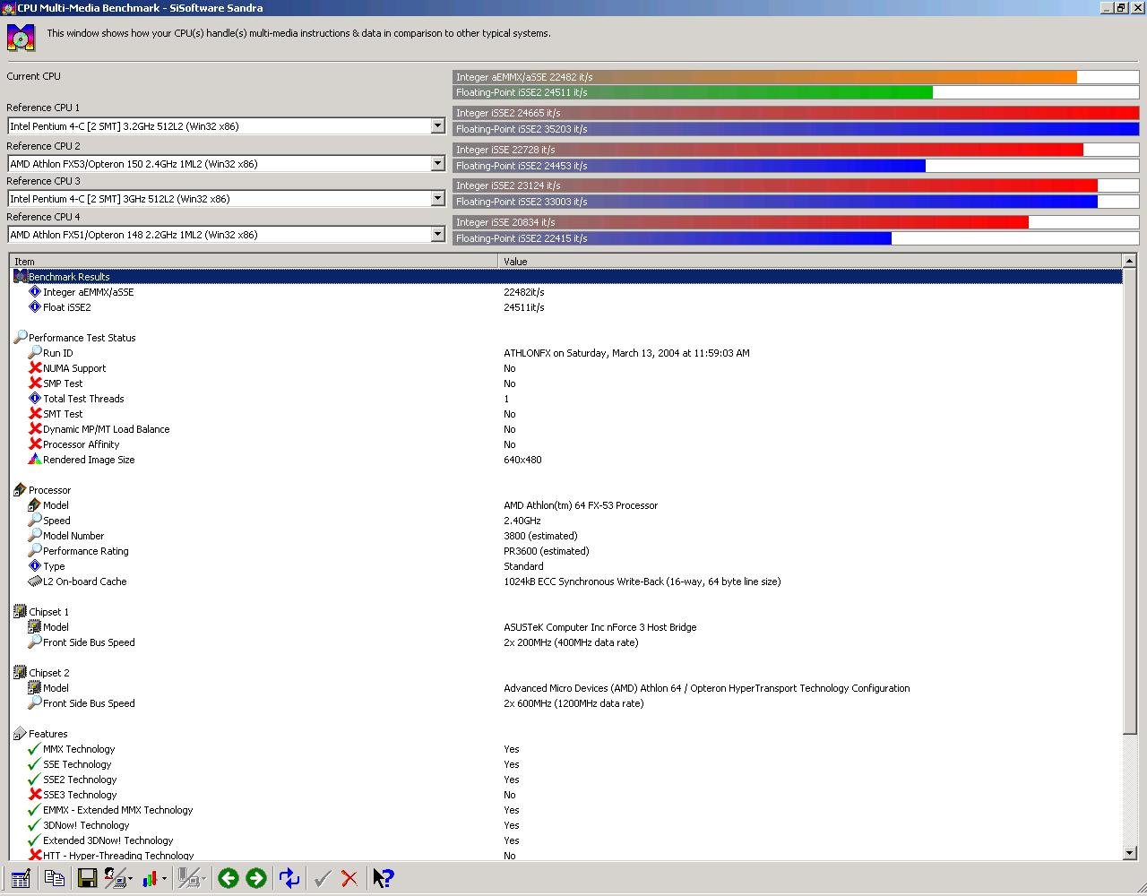Open Reference CPU 4 dropdown
Image resolution: width=1147 pixels, height=896 pixels.
pos(437,235)
